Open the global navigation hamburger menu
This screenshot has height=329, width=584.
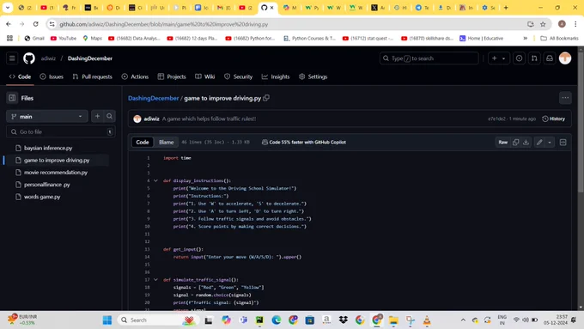tap(12, 58)
